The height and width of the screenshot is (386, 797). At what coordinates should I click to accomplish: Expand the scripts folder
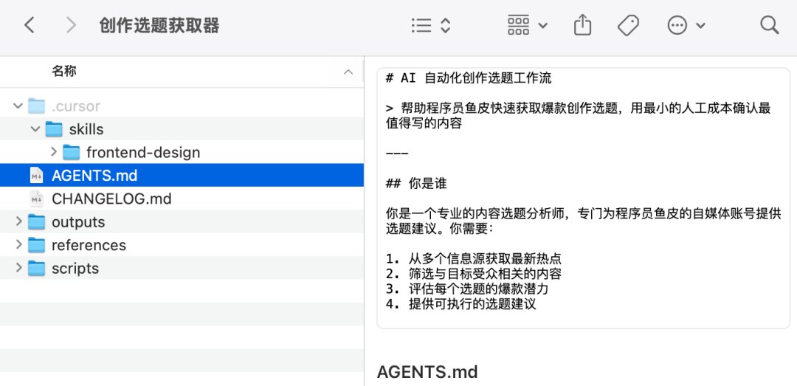tap(18, 268)
